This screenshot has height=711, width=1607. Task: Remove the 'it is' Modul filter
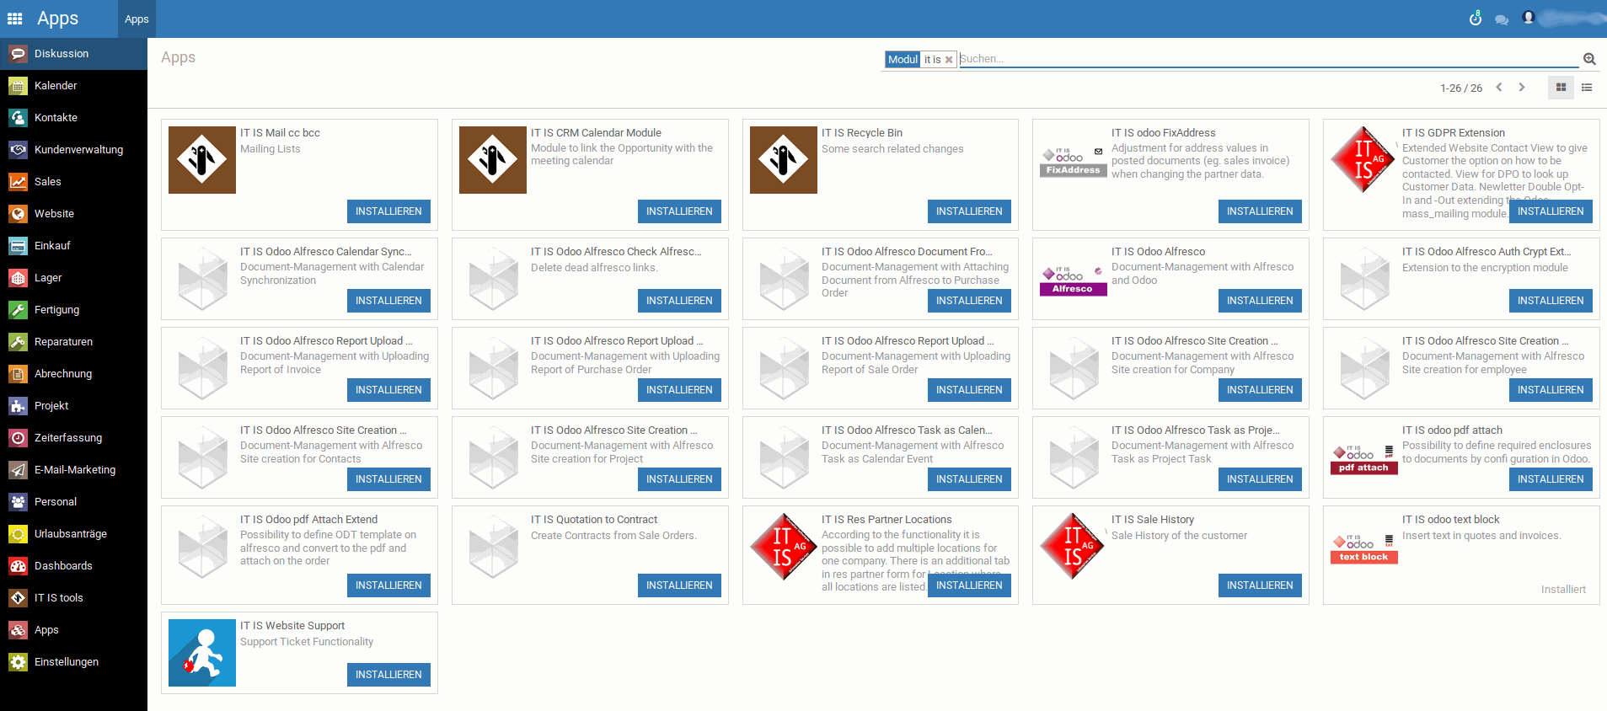(x=949, y=60)
